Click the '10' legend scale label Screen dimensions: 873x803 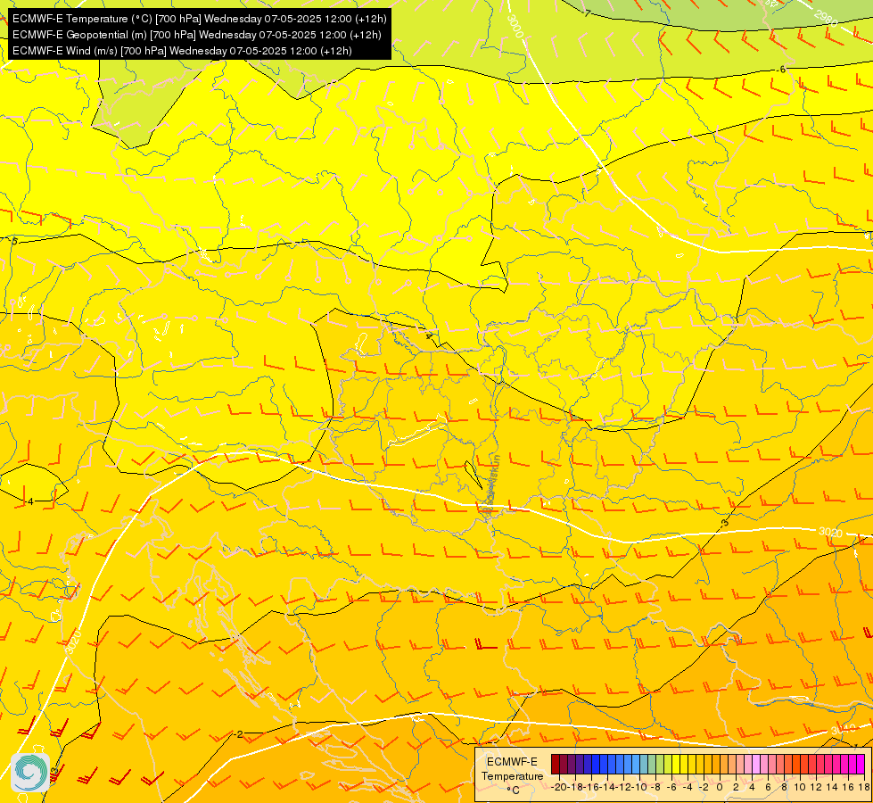coord(800,788)
